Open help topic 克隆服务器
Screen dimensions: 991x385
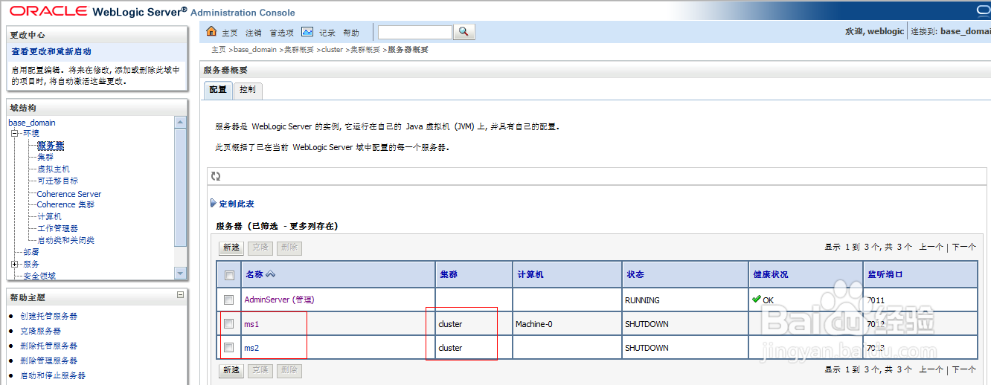coord(40,331)
